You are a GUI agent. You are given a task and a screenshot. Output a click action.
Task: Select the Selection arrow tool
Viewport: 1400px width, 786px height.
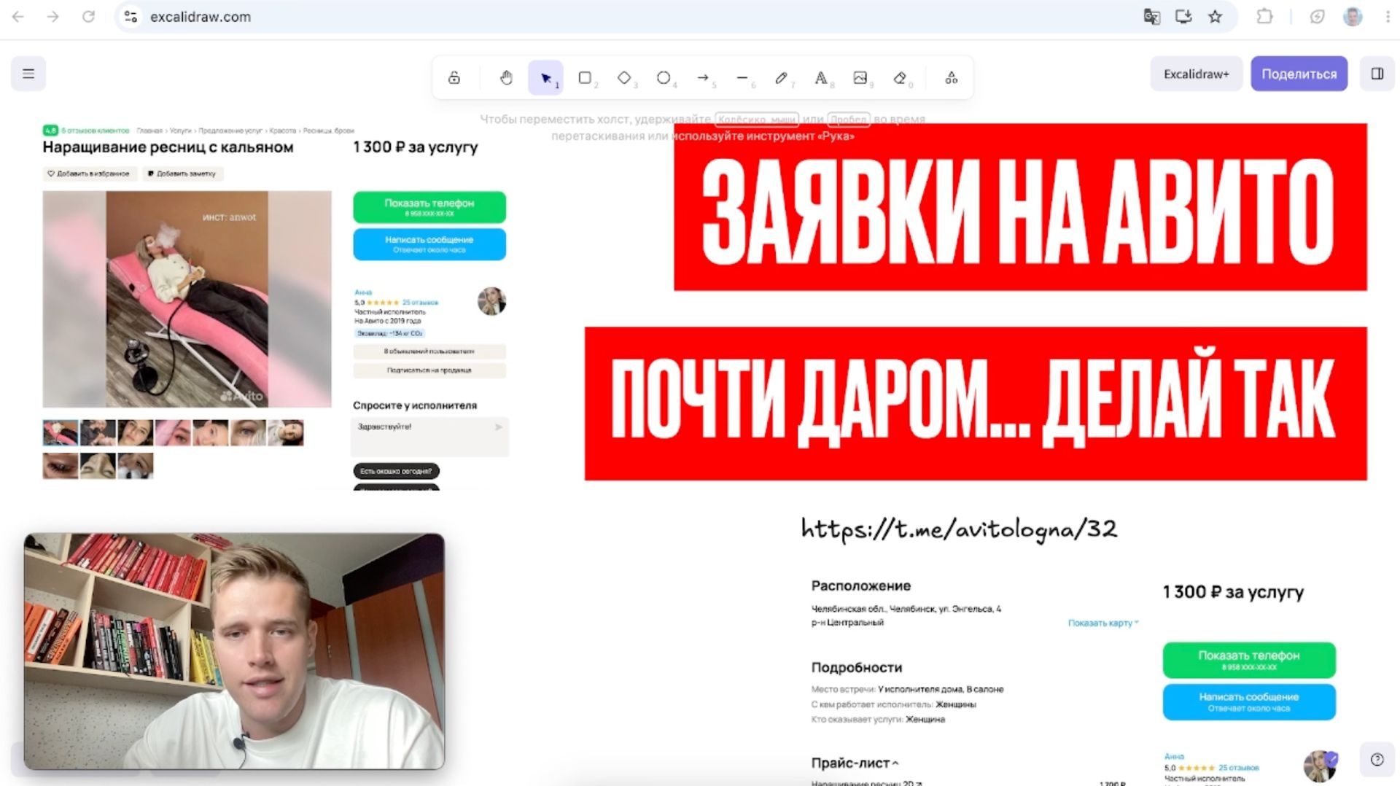point(545,77)
